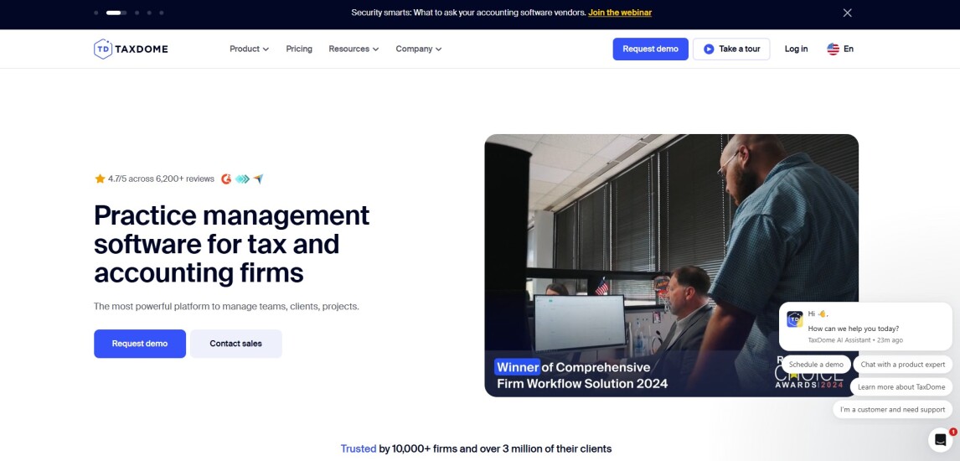
Task: Click Log in in the header
Action: point(796,49)
